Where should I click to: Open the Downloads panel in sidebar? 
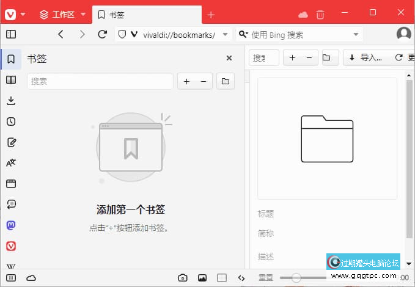click(x=11, y=101)
